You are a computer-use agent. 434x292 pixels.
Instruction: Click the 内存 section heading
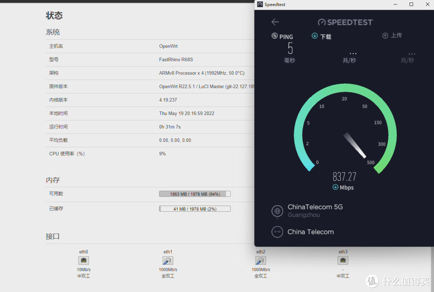[53, 180]
